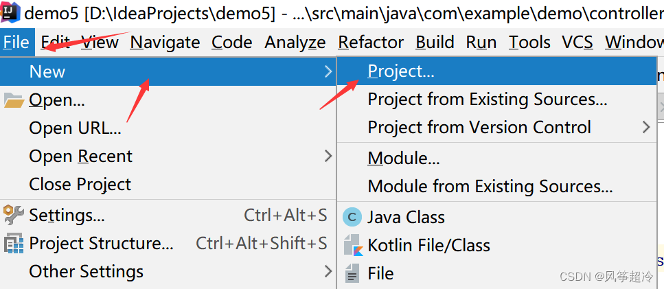Viewport: 664px width, 289px height.
Task: Choose Project from Existing Sources
Action: 488,100
